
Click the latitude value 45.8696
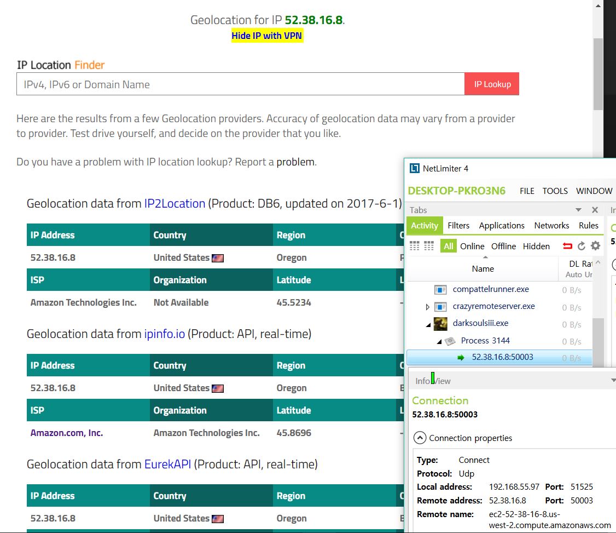[294, 433]
